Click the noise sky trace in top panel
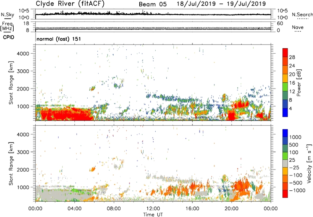313x217 pixels. tap(153, 14)
